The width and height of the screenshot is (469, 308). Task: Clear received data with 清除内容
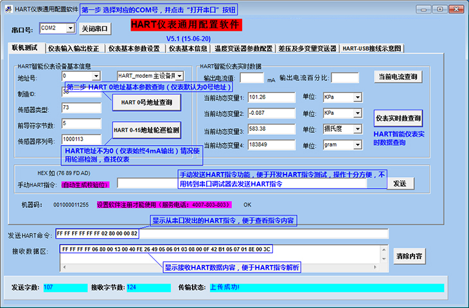pyautogui.click(x=409, y=256)
